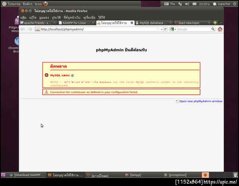Open the เครื่องมือ (Tools) menu
Image resolution: width=239 pixels, height=186 pixels.
89,17
